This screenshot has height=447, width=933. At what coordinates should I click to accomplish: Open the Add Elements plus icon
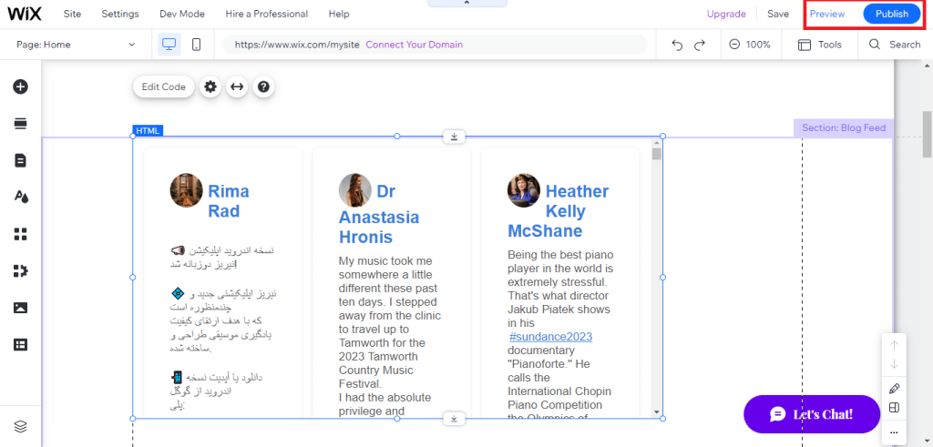tap(20, 86)
